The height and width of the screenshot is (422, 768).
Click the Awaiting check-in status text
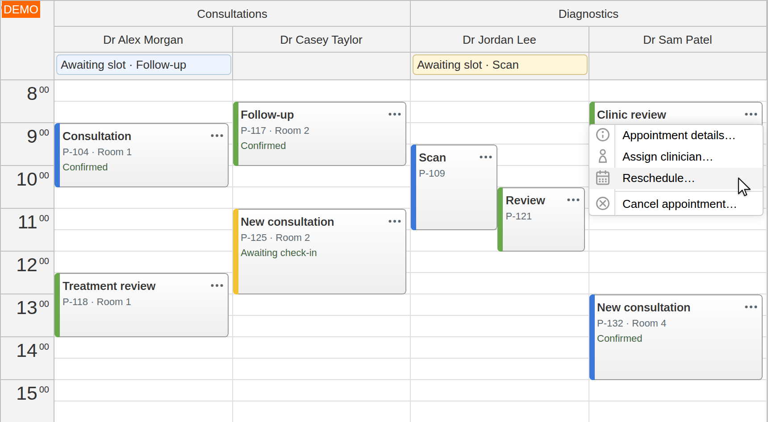279,253
